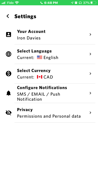The image size is (98, 174).
Task: Tap the Iron Davies account name
Action: [x=29, y=38]
